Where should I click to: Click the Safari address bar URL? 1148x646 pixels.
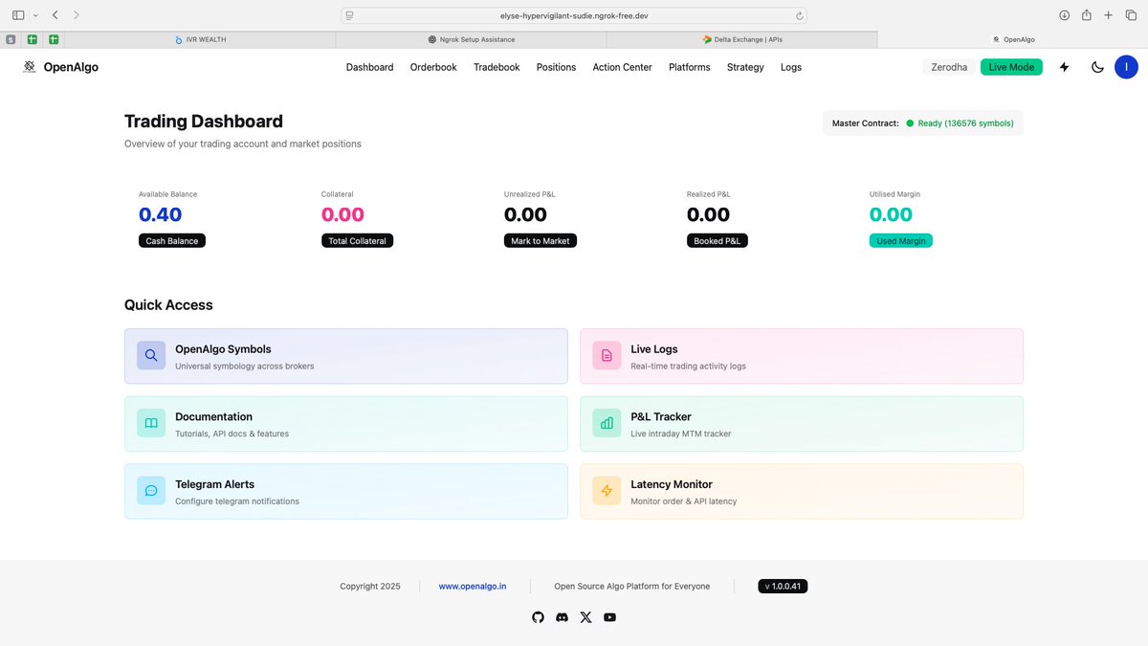point(574,15)
